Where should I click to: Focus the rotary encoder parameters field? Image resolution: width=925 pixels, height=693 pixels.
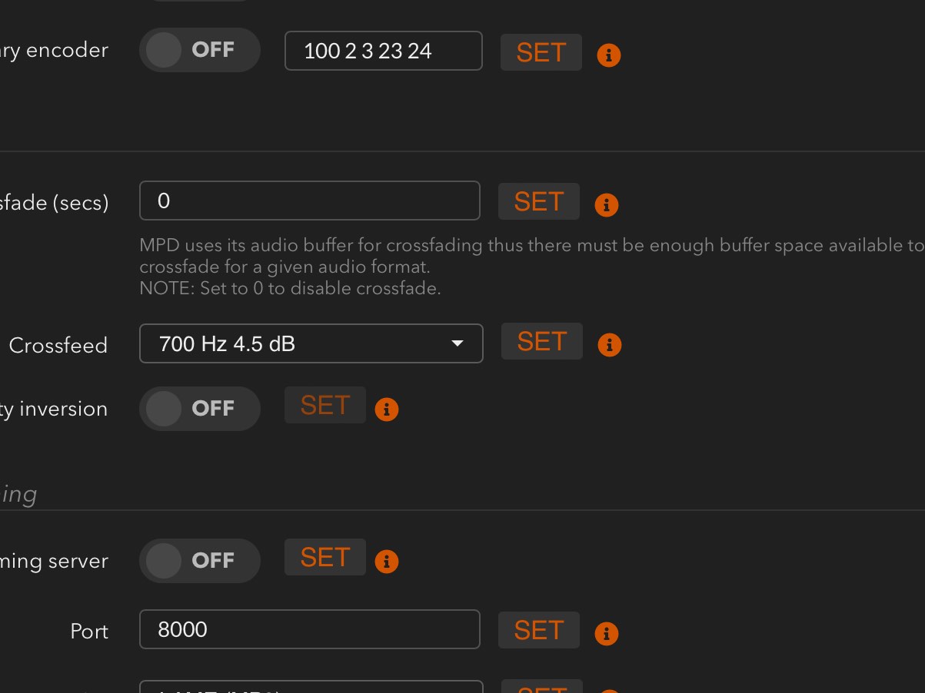point(384,51)
